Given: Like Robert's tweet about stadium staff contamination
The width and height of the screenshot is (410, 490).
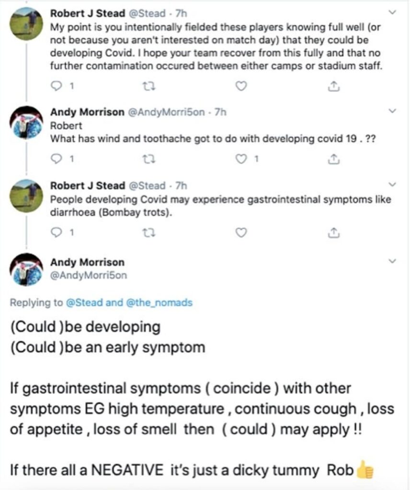Looking at the screenshot, I should pyautogui.click(x=242, y=86).
